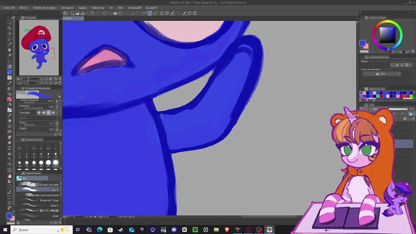This screenshot has width=416, height=234.
Task: Toggle snap to grid
Action: 155,13
